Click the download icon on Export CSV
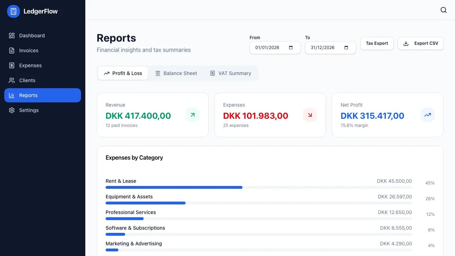This screenshot has width=455, height=256. point(406,43)
